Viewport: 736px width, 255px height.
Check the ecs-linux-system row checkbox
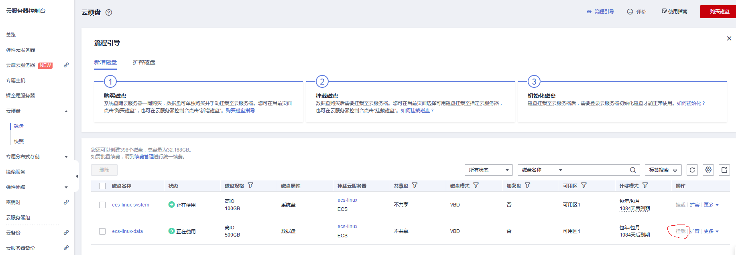102,205
